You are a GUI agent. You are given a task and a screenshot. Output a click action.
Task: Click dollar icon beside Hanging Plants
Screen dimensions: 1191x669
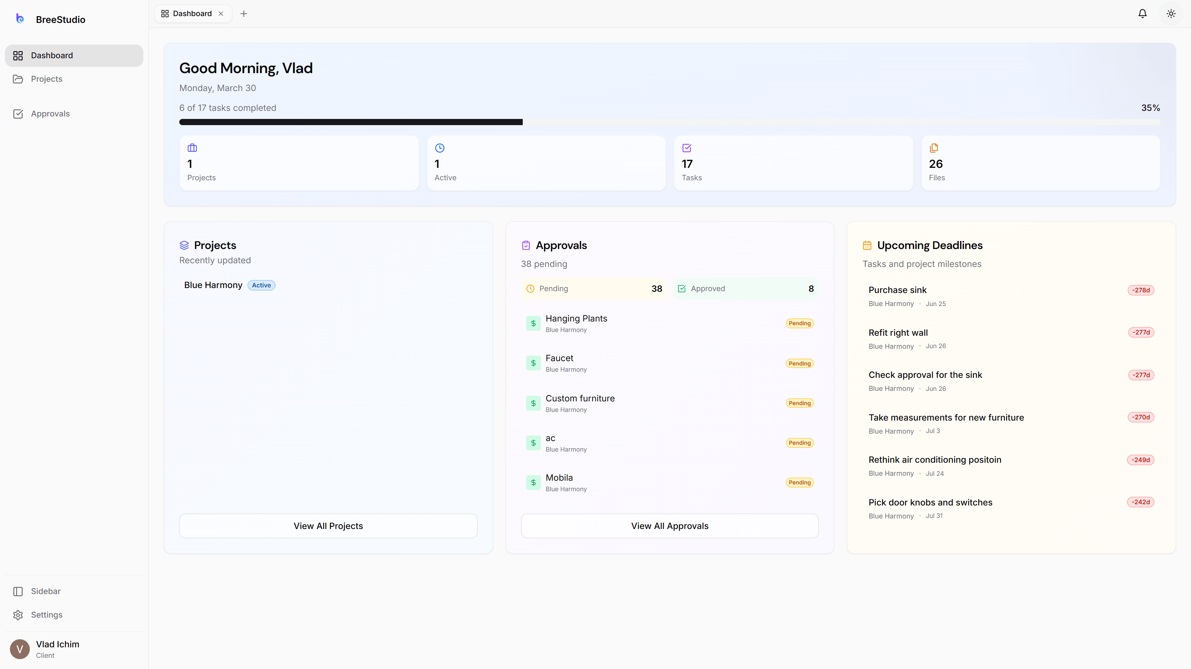point(533,323)
